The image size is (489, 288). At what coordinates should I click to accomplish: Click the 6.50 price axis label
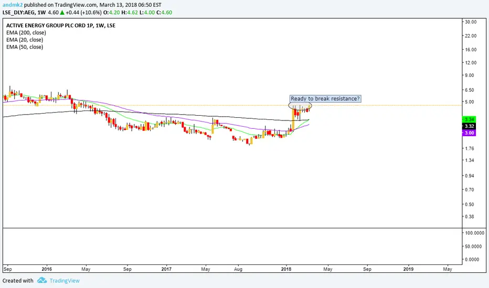coord(470,90)
